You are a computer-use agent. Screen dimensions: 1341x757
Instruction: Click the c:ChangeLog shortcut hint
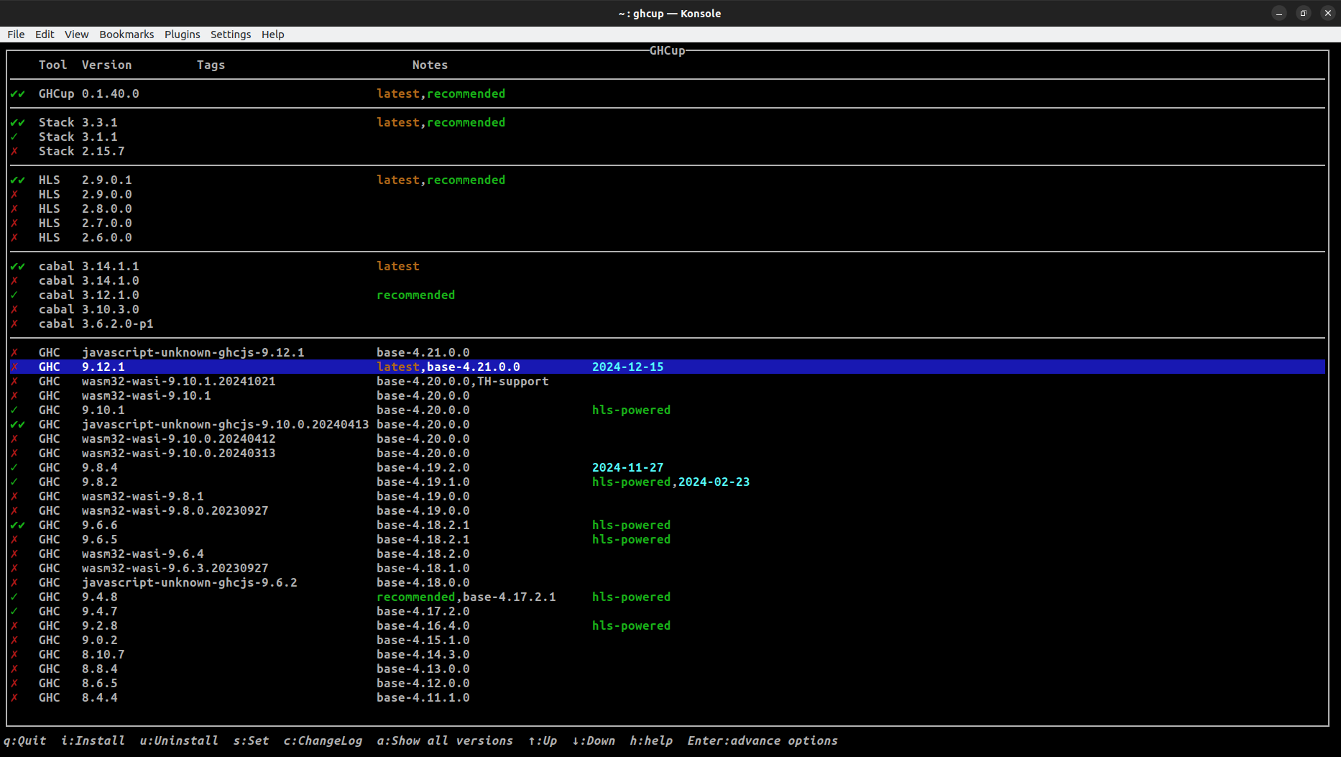[323, 740]
